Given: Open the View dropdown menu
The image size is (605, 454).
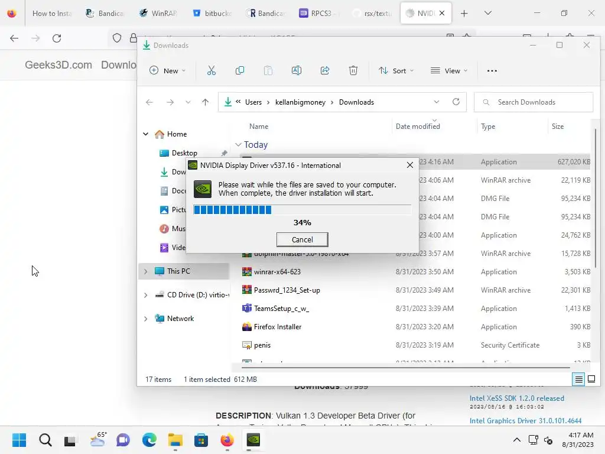Looking at the screenshot, I should [449, 71].
